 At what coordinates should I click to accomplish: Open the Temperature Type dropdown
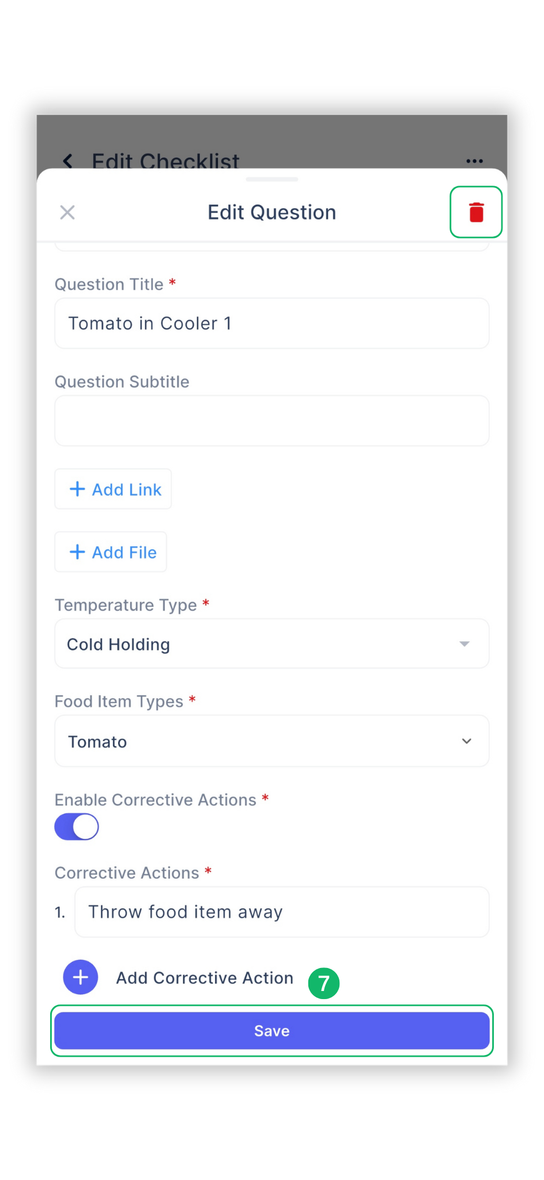click(x=271, y=644)
